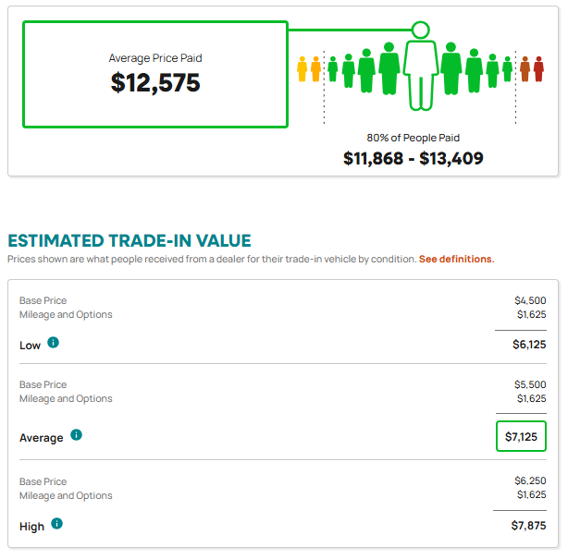The height and width of the screenshot is (559, 568).
Task: Click the circle marker atop the outlined figure
Action: (x=421, y=30)
